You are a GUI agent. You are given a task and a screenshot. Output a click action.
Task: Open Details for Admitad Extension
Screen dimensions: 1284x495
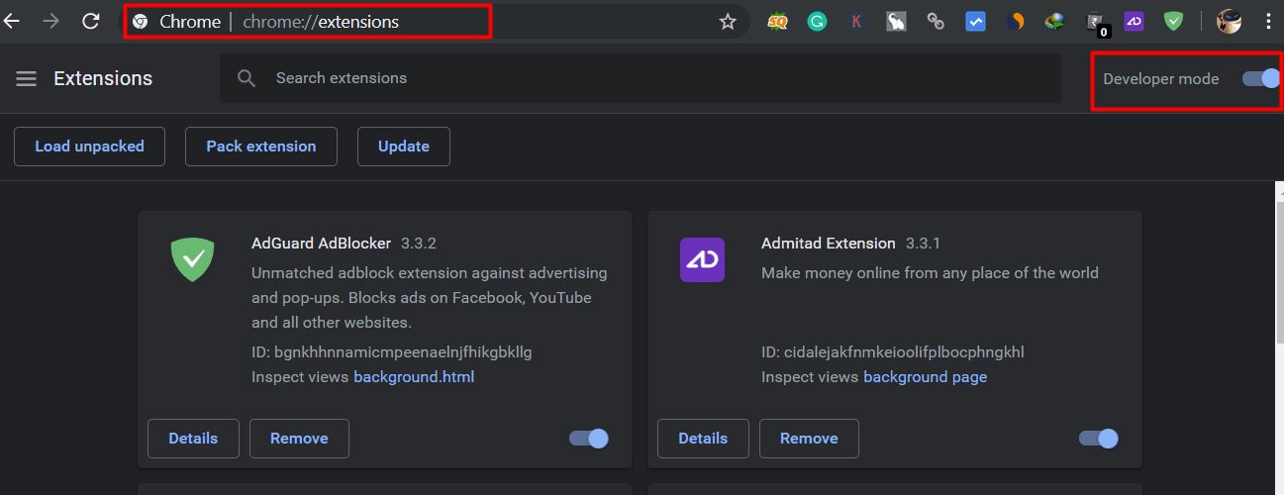702,439
